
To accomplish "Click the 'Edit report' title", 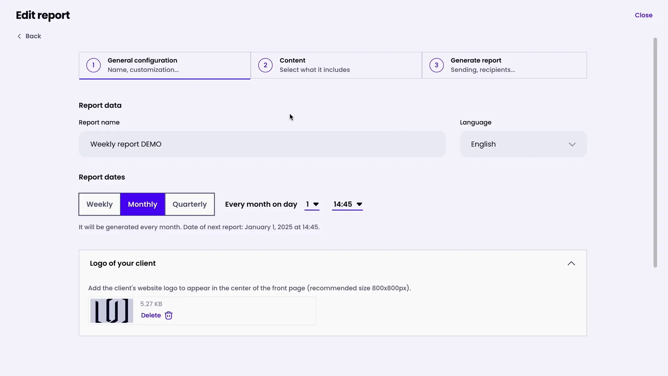I will pos(43,16).
